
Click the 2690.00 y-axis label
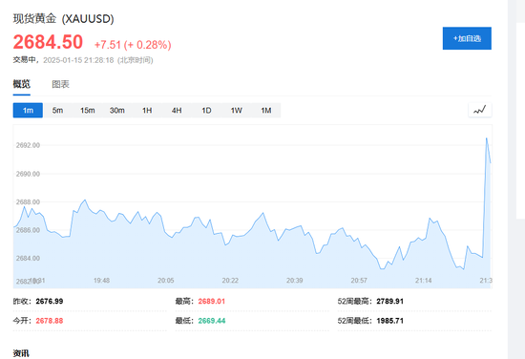pyautogui.click(x=28, y=174)
